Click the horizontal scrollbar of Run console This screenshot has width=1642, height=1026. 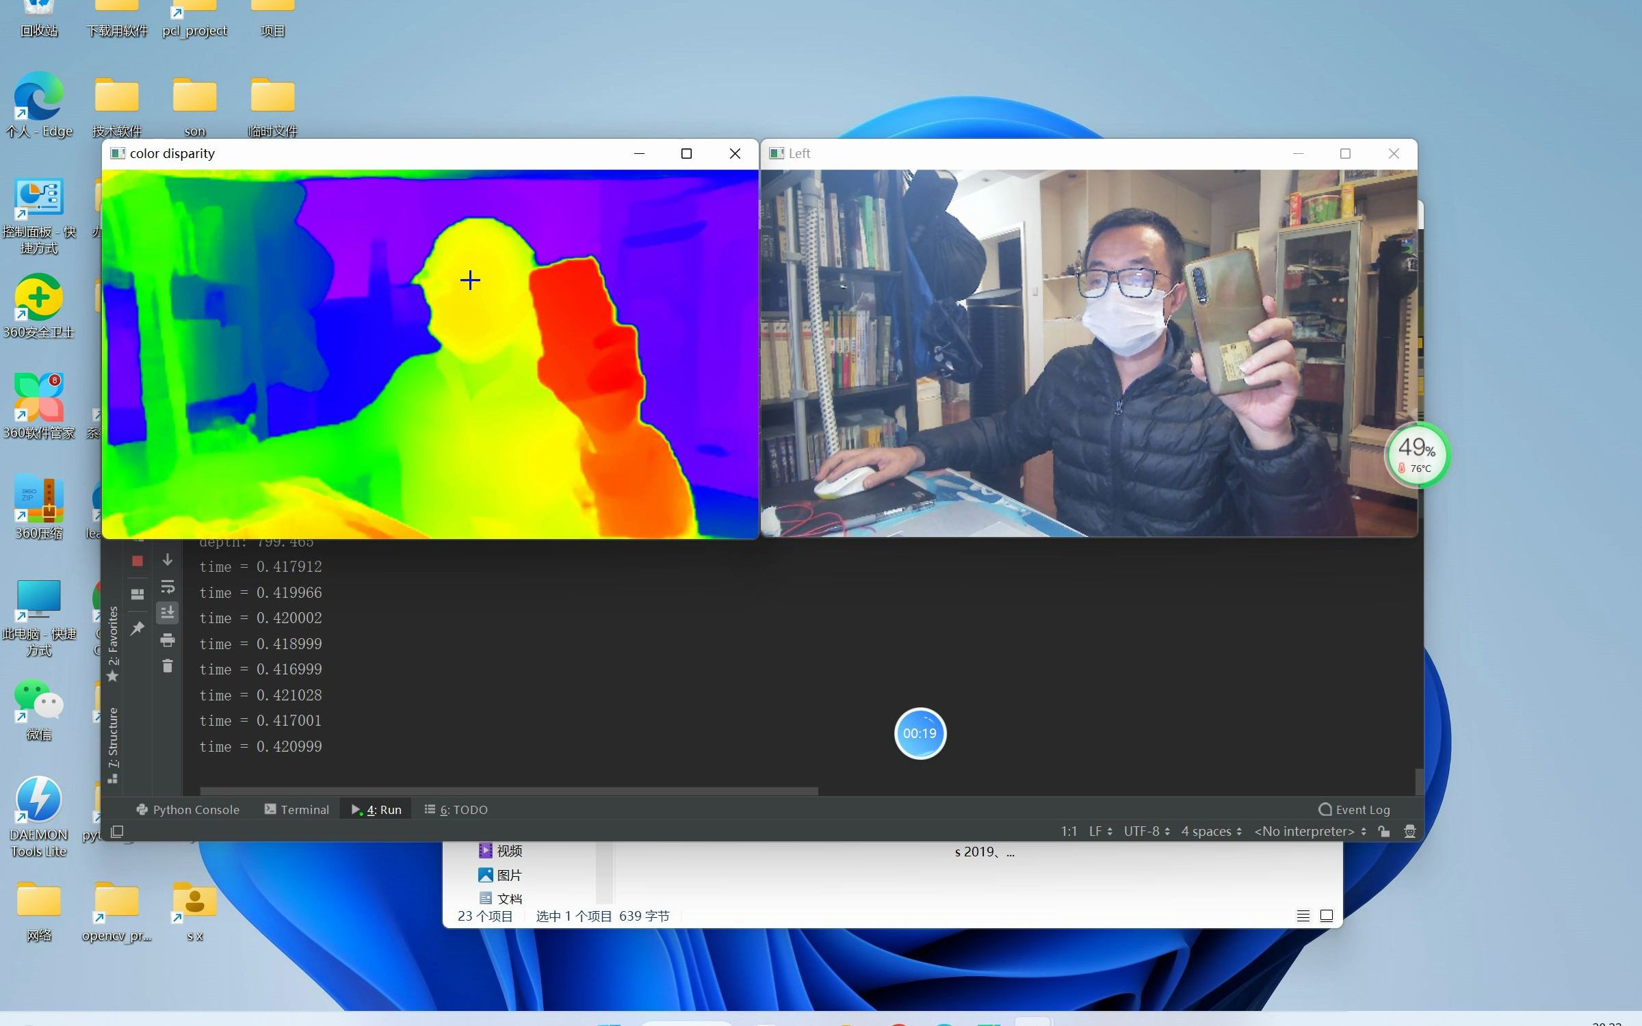click(508, 791)
